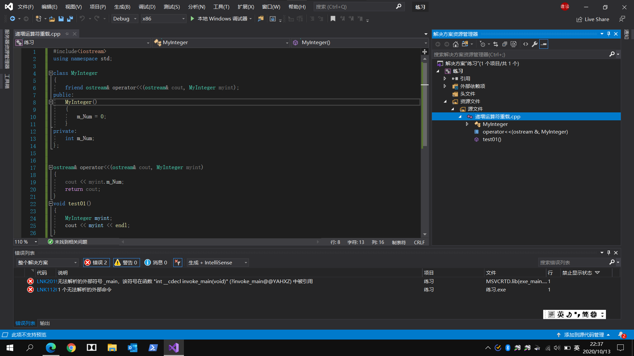Toggle a bookmark with the bookmark icon
This screenshot has height=356, width=634.
[333, 19]
